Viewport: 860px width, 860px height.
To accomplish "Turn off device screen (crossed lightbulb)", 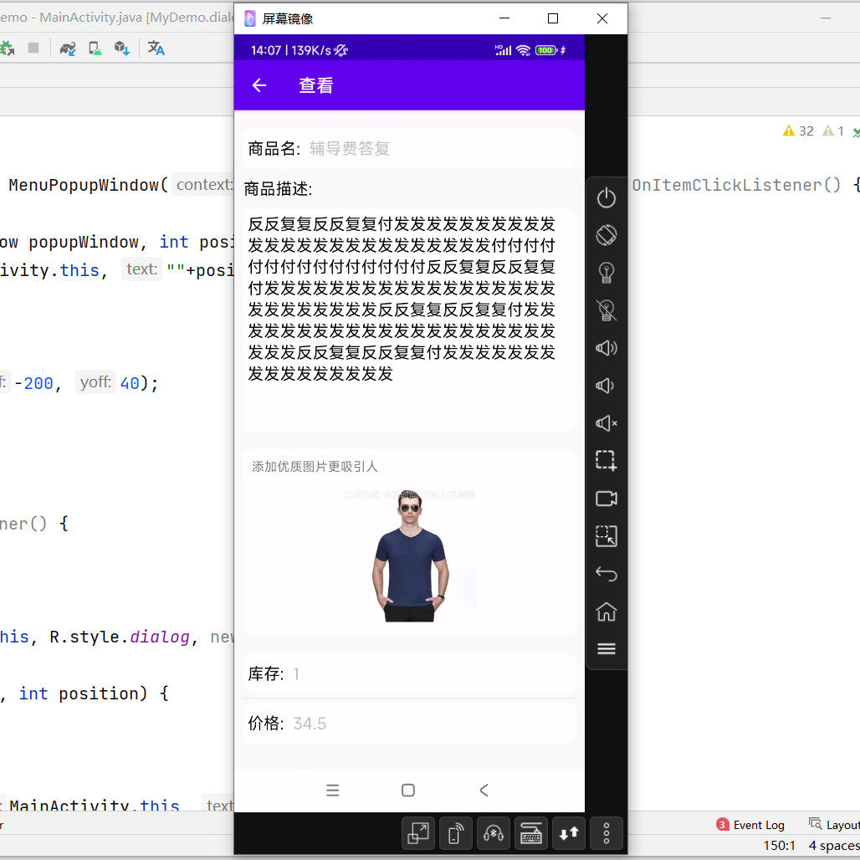I will pyautogui.click(x=606, y=310).
